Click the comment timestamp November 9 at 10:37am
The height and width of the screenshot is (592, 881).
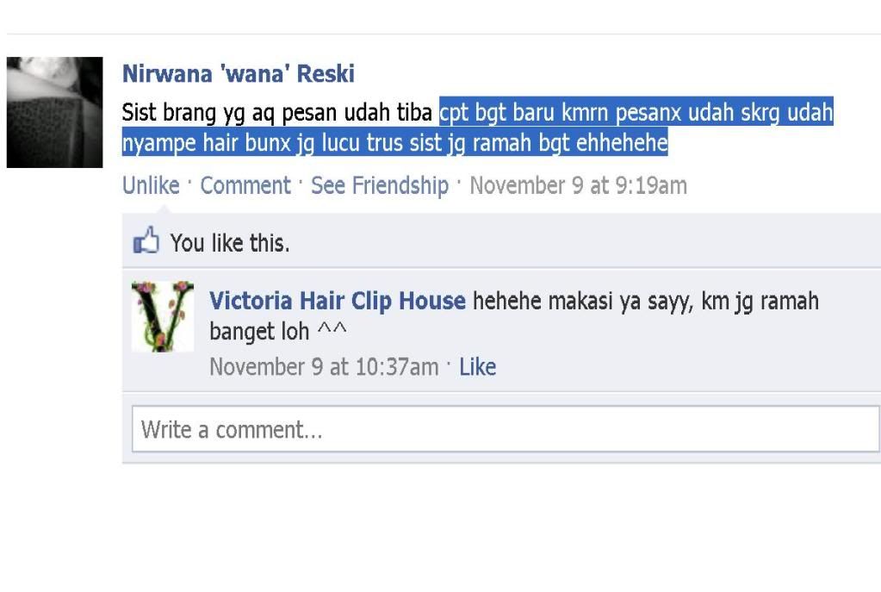[324, 366]
